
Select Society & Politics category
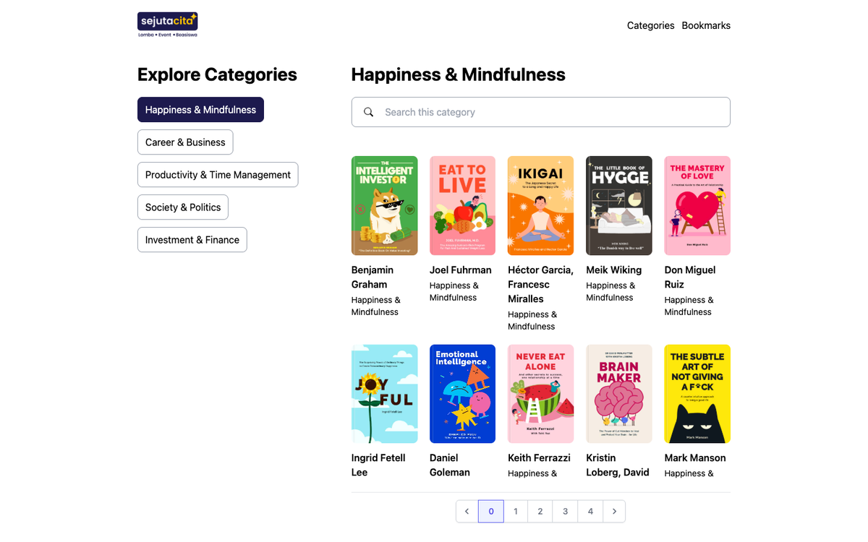[x=183, y=207]
